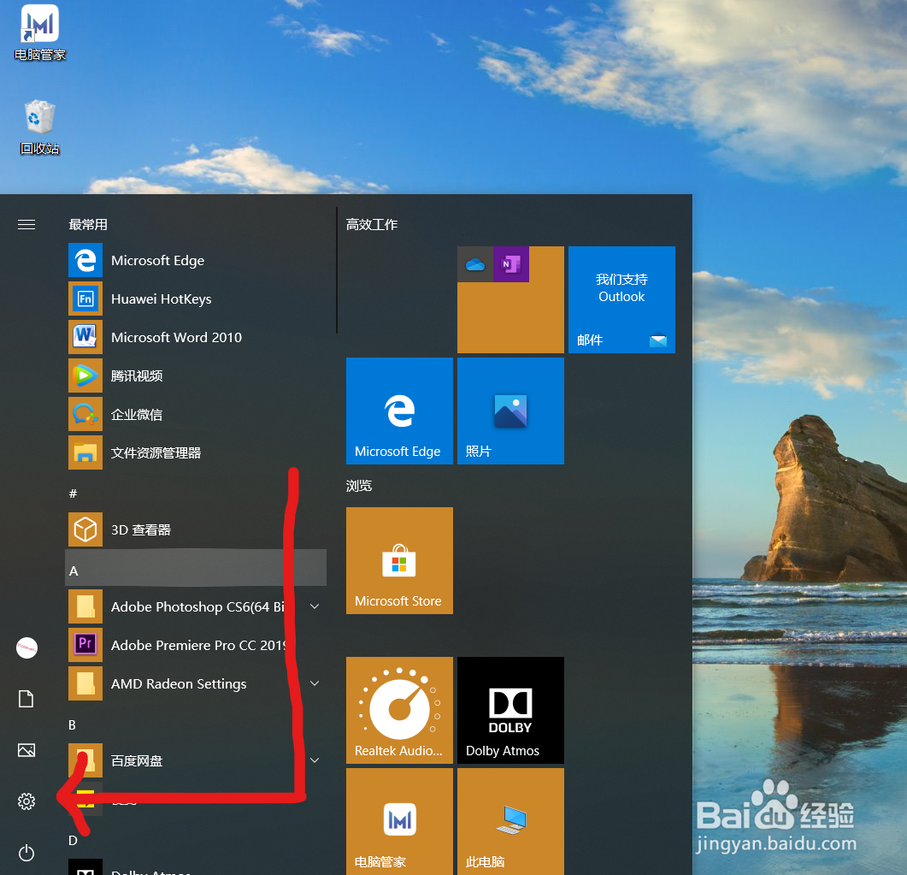This screenshot has height=875, width=907.
Task: Launch Adobe Premiere Pro CC 2019
Action: (197, 645)
